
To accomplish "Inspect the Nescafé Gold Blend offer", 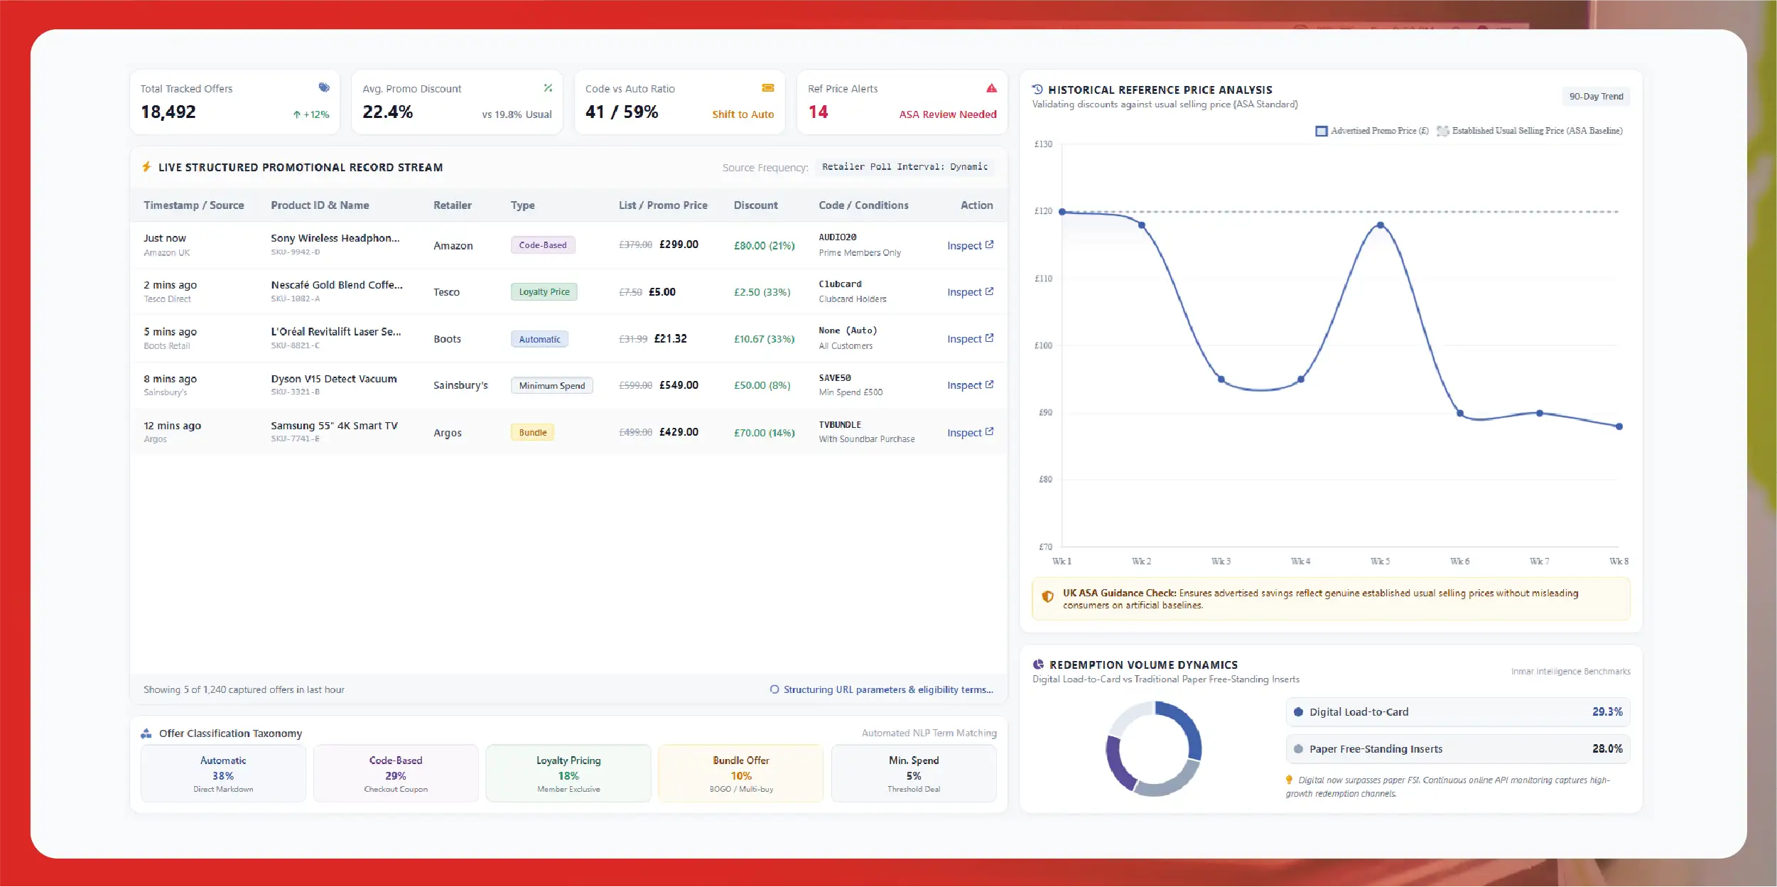I will [970, 292].
